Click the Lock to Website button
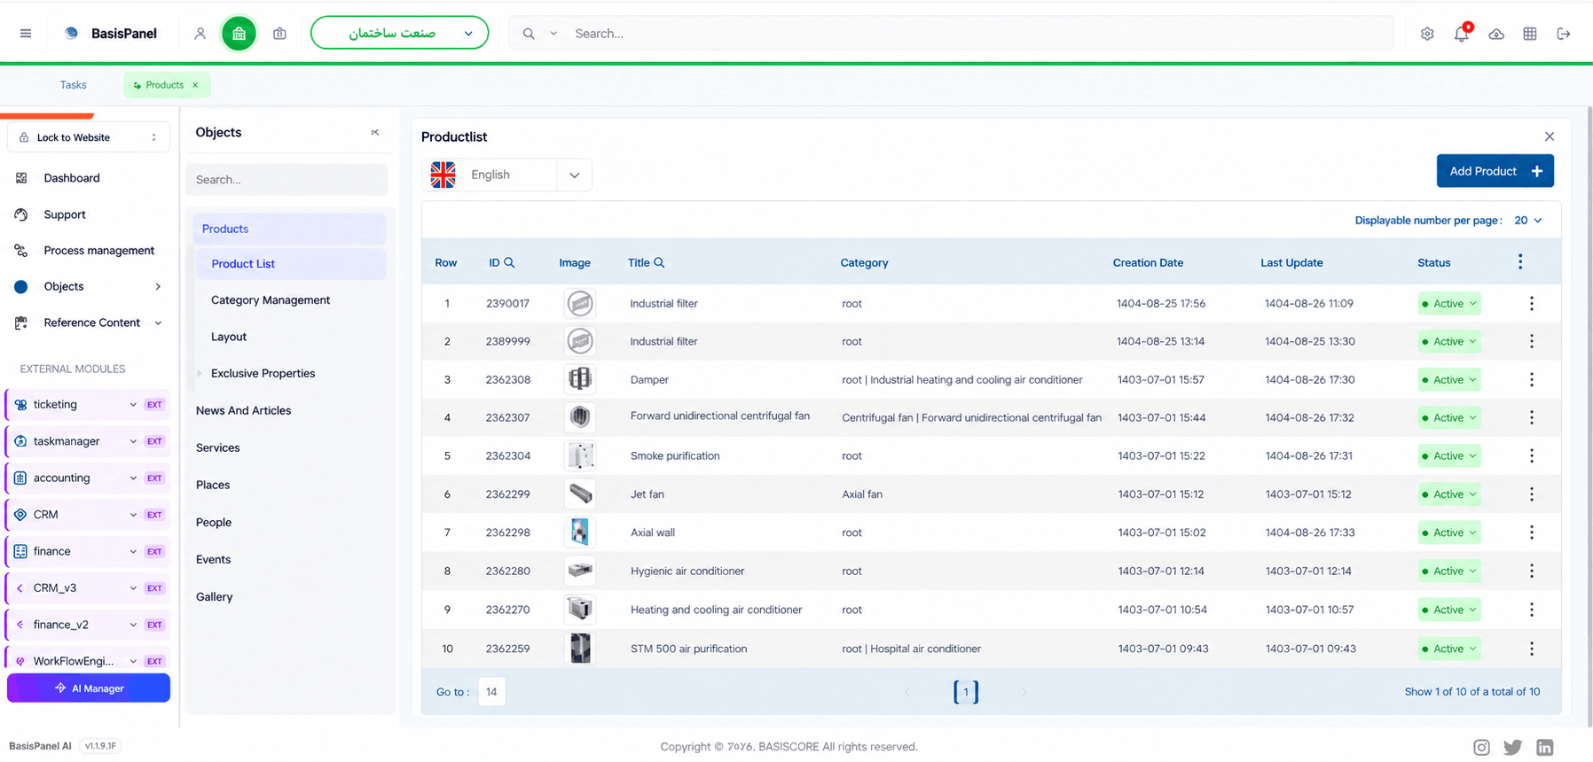 [x=89, y=137]
